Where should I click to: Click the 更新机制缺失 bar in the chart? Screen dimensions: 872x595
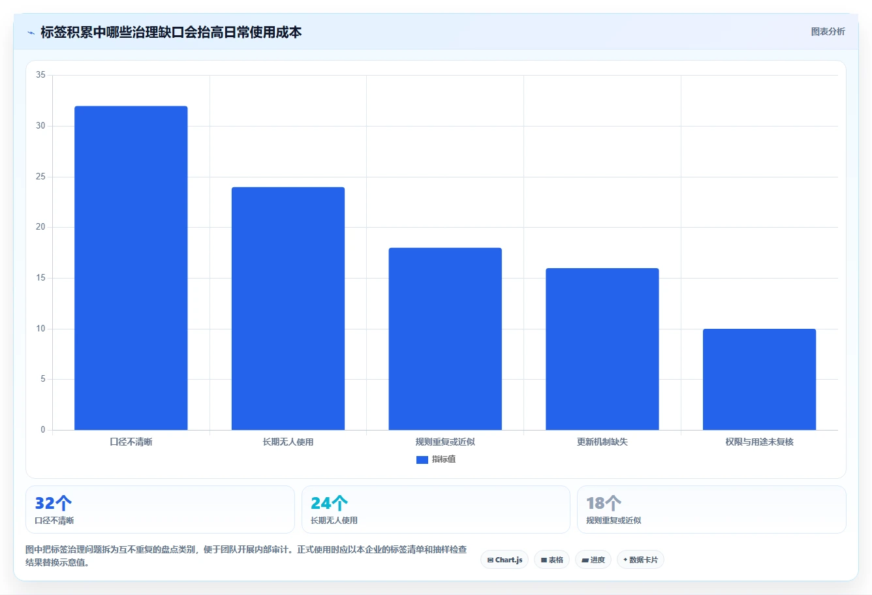pos(602,349)
